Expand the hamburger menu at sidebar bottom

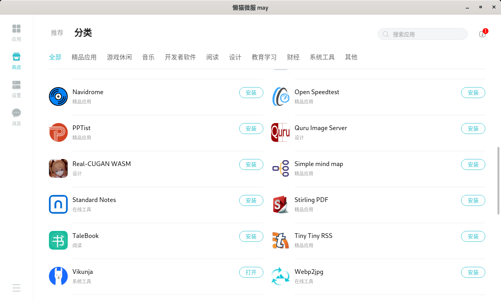pos(16,288)
